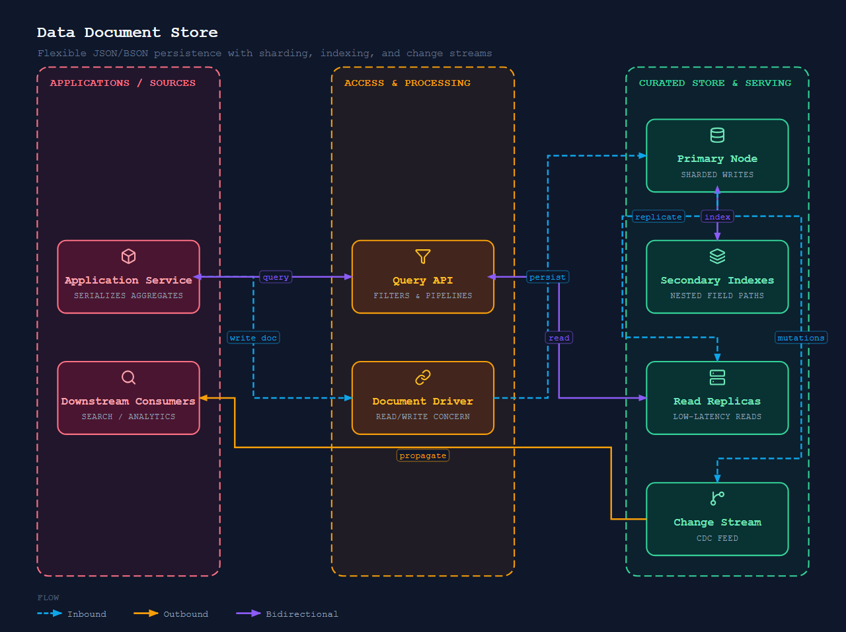Click the Outbound orange arrow in legend
The width and height of the screenshot is (846, 632).
[146, 613]
